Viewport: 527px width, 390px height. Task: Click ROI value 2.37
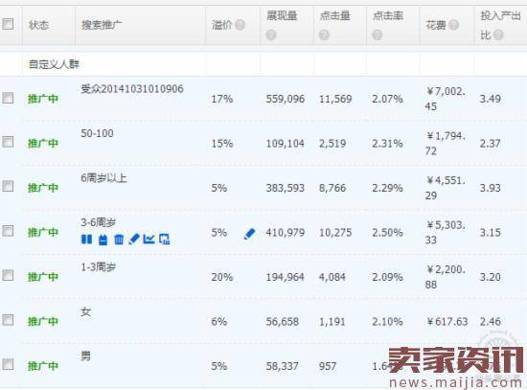point(490,144)
